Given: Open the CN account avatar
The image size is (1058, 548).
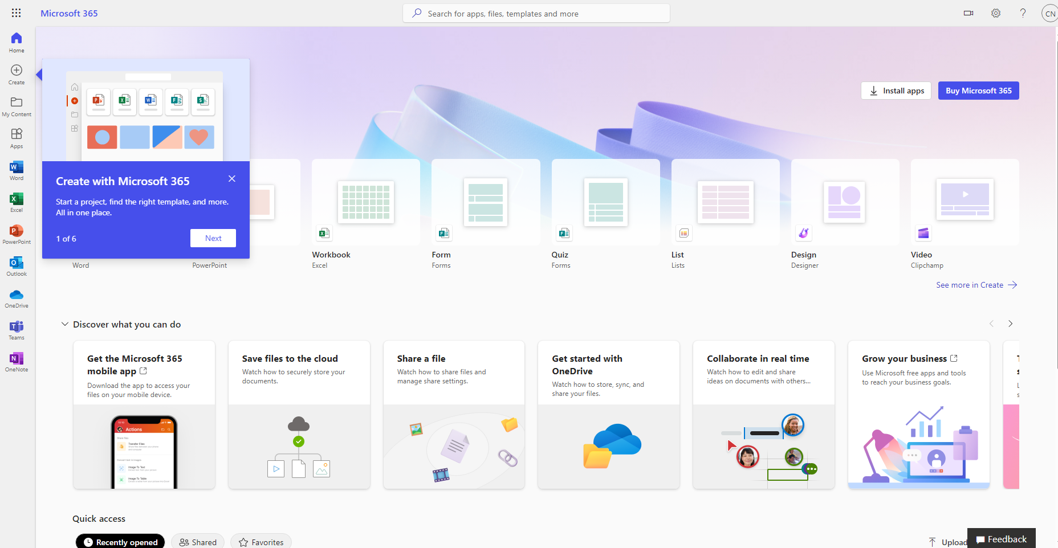Looking at the screenshot, I should click(1050, 13).
